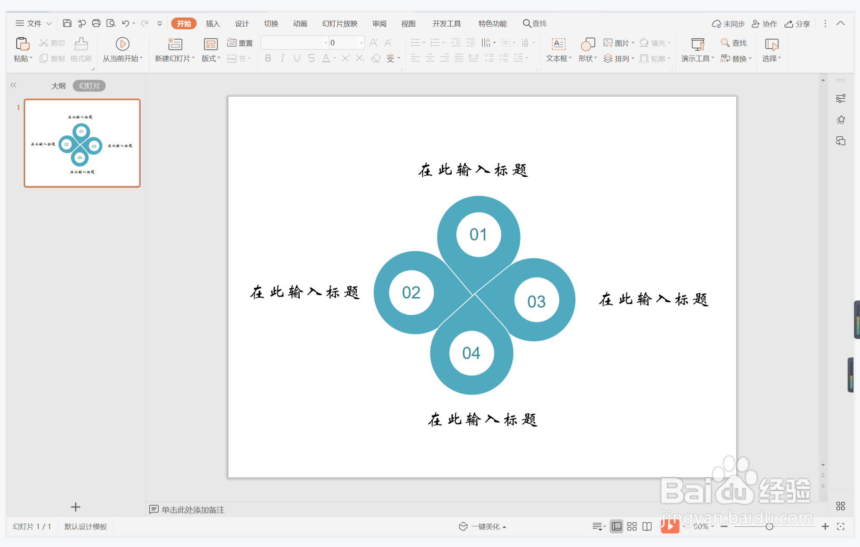860x547 pixels.
Task: Open the font name dropdown
Action: [x=326, y=43]
